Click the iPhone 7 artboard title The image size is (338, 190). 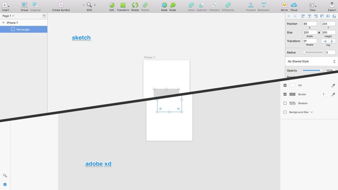pyautogui.click(x=150, y=57)
